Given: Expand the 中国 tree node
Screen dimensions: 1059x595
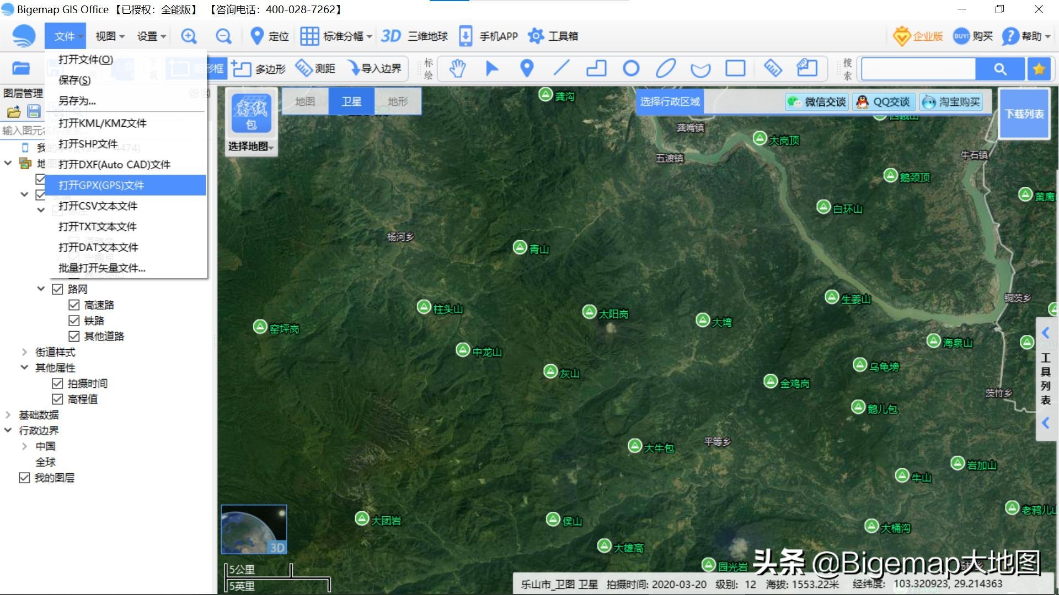Looking at the screenshot, I should [x=24, y=446].
